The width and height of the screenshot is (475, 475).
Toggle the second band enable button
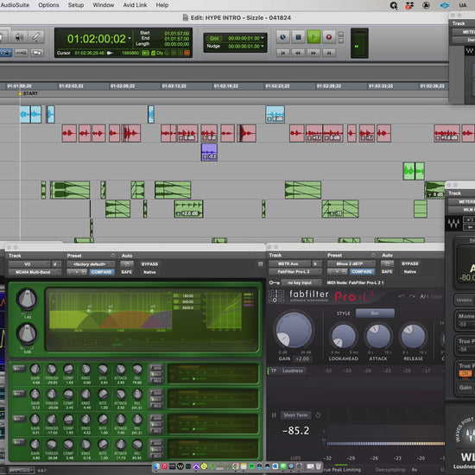[19, 394]
